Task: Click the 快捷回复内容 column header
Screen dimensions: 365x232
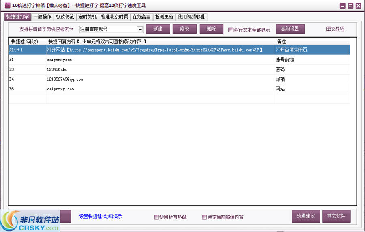Action: tap(160, 41)
